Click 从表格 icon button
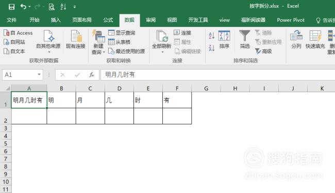The height and width of the screenshot is (193, 335). [x=119, y=42]
